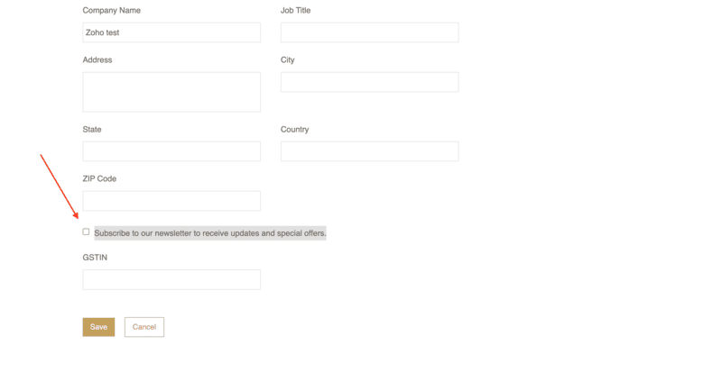Click the City label text

click(x=288, y=60)
